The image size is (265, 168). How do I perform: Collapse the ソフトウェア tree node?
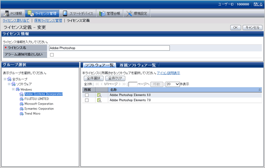(x=9, y=84)
